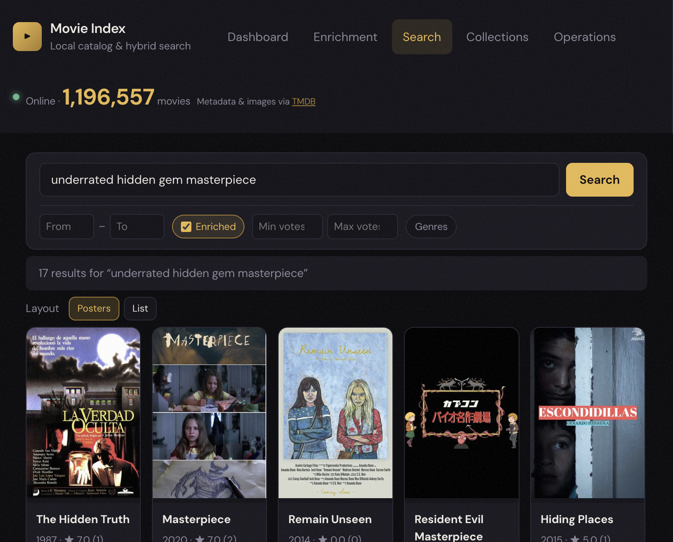This screenshot has width=673, height=542.
Task: Click the "1,196,557" movie count
Action: (x=109, y=97)
